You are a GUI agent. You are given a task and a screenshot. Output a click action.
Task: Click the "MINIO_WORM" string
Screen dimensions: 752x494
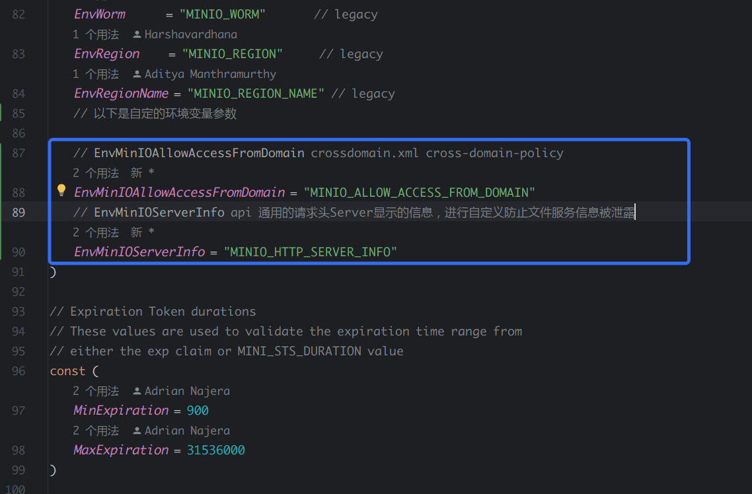223,15
